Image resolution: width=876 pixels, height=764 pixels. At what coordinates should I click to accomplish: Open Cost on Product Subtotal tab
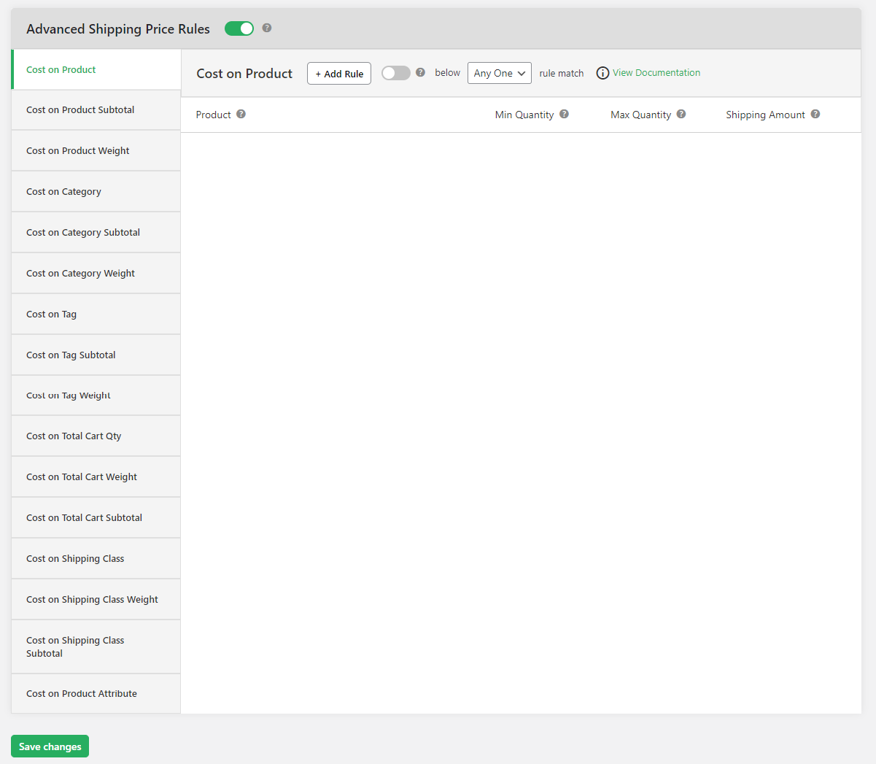[x=96, y=110]
